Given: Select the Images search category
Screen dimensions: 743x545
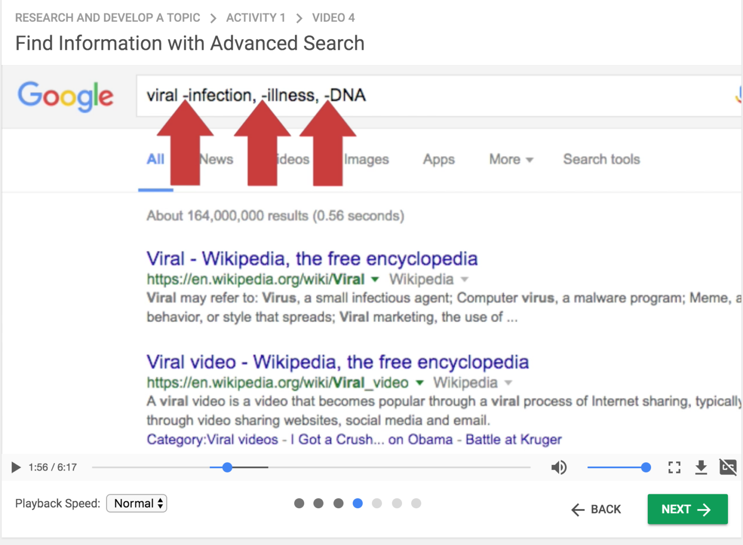Looking at the screenshot, I should [366, 159].
